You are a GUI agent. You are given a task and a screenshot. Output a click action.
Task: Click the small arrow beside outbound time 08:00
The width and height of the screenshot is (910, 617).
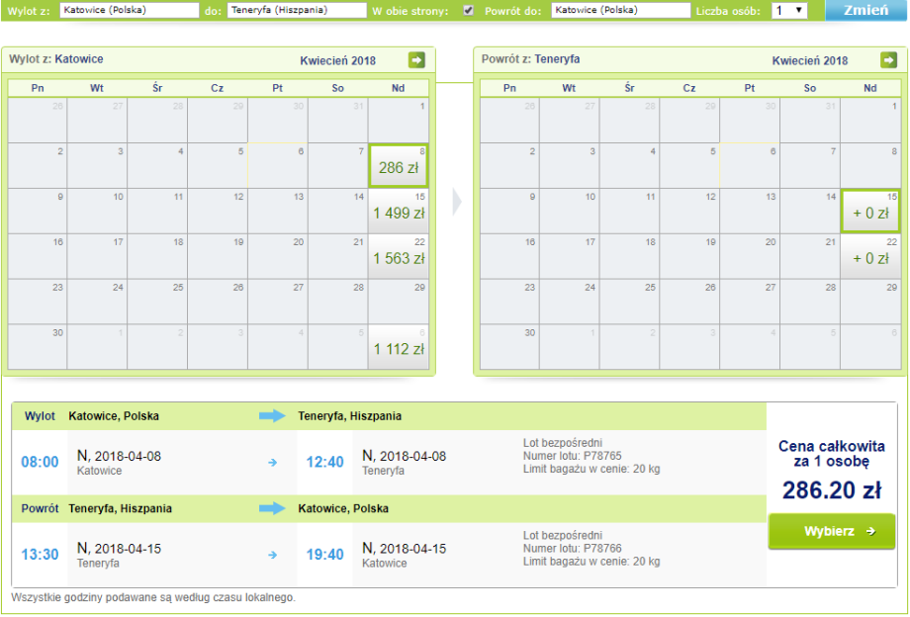(272, 462)
